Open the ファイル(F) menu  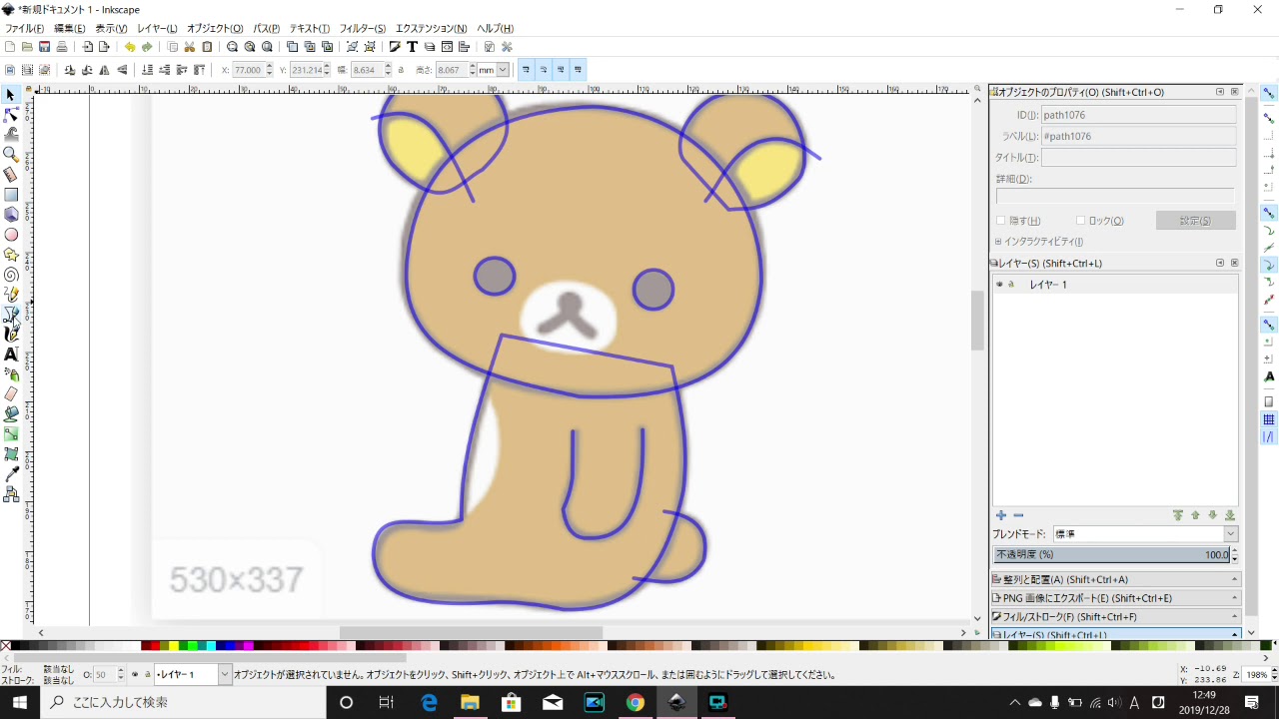click(25, 29)
